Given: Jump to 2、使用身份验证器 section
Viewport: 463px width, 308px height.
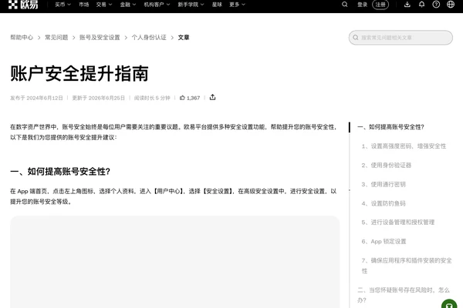Looking at the screenshot, I should (387, 166).
